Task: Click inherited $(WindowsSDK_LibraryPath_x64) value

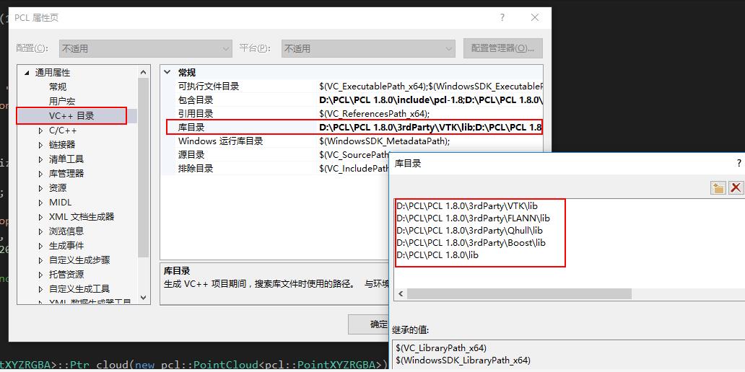Action: pos(463,360)
